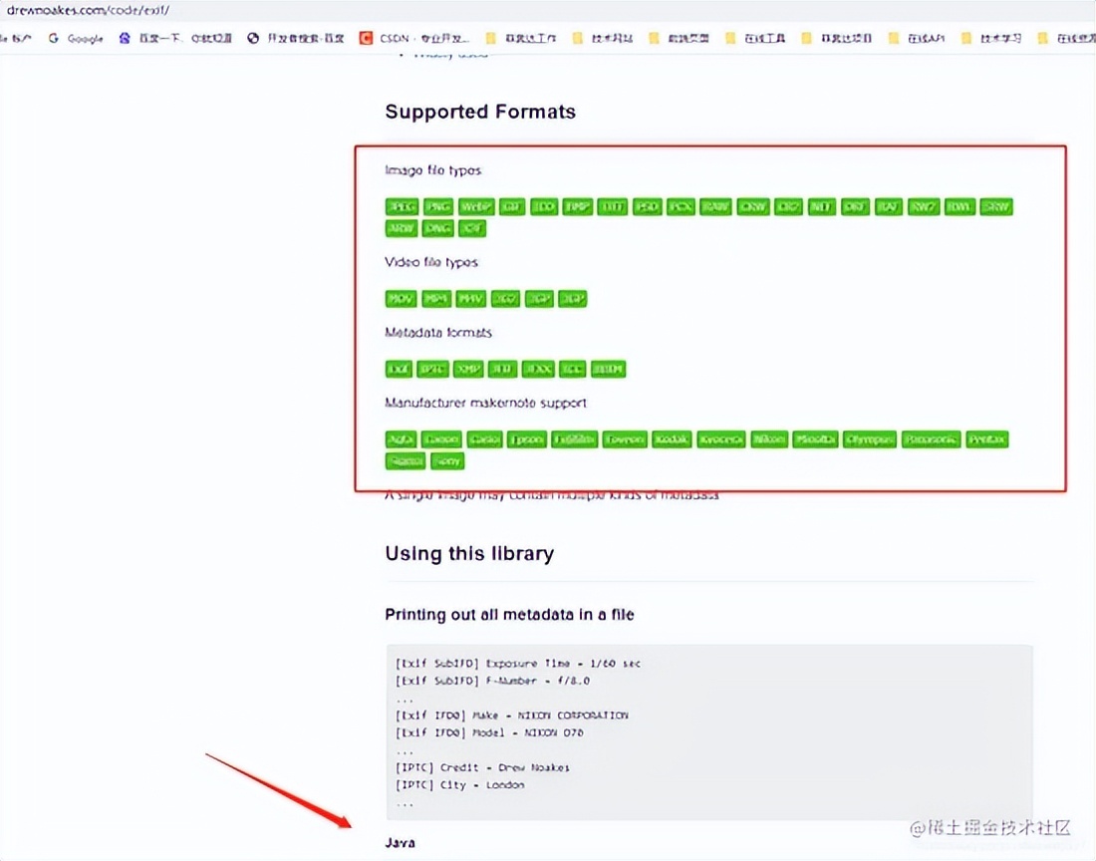The image size is (1096, 861).
Task: Click the Image file types label
Action: (x=432, y=170)
